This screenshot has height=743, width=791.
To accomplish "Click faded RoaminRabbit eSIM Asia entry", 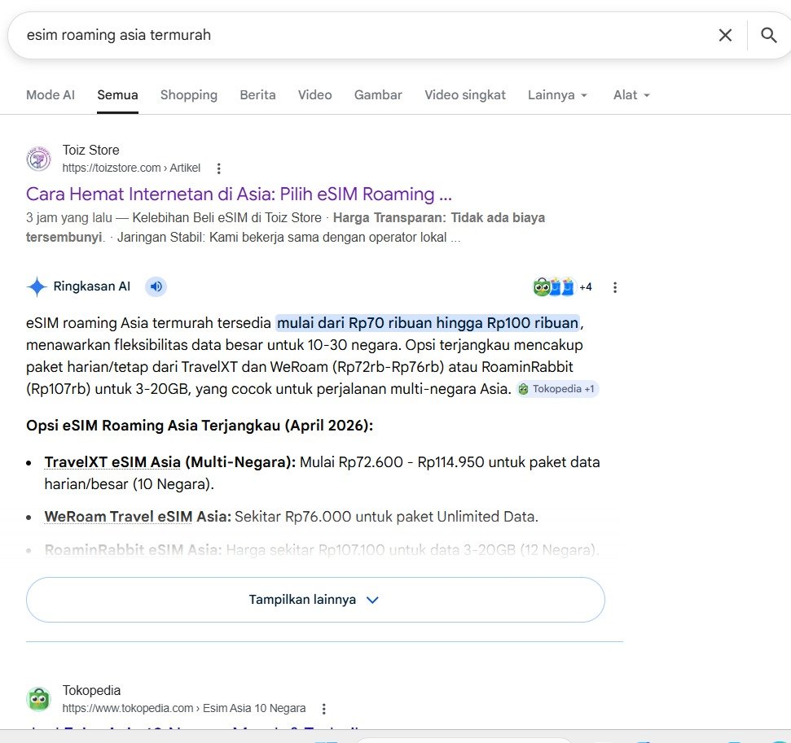I will 321,550.
